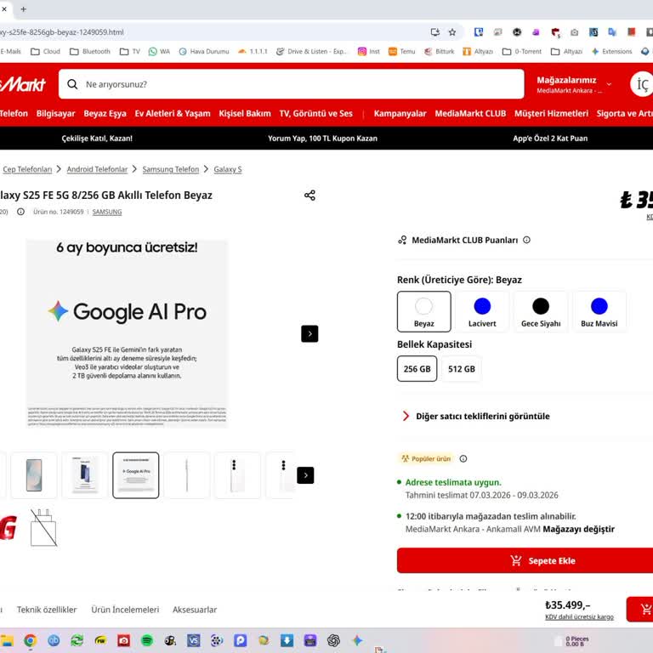Click the share icon beside product title
This screenshot has height=653, width=653.
click(309, 195)
